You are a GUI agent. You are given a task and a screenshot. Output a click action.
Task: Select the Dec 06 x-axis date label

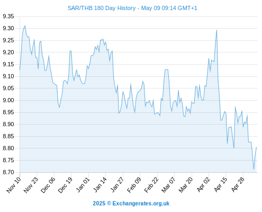48,185
